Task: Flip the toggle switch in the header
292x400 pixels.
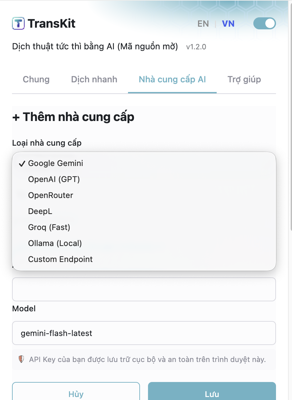Action: pos(265,23)
